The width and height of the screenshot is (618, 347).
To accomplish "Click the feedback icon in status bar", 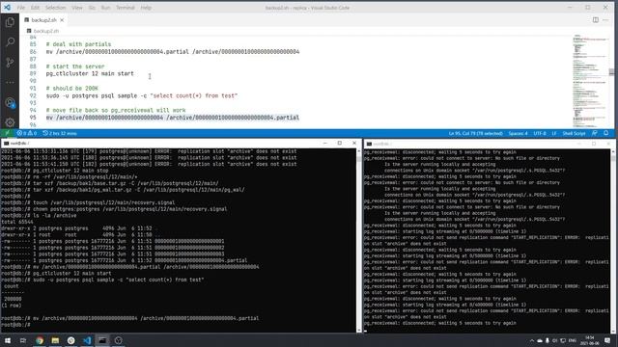I will click(595, 133).
